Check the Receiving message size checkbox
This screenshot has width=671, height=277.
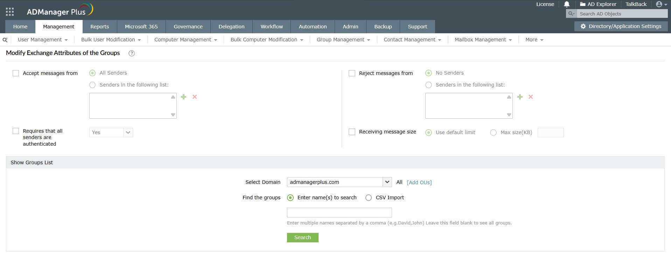[352, 132]
